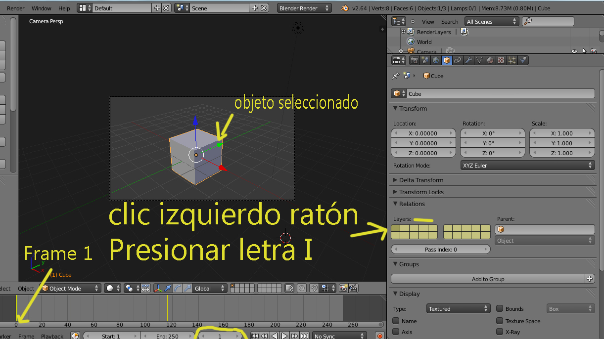
Task: Enable the Axis display checkbox
Action: tap(396, 332)
